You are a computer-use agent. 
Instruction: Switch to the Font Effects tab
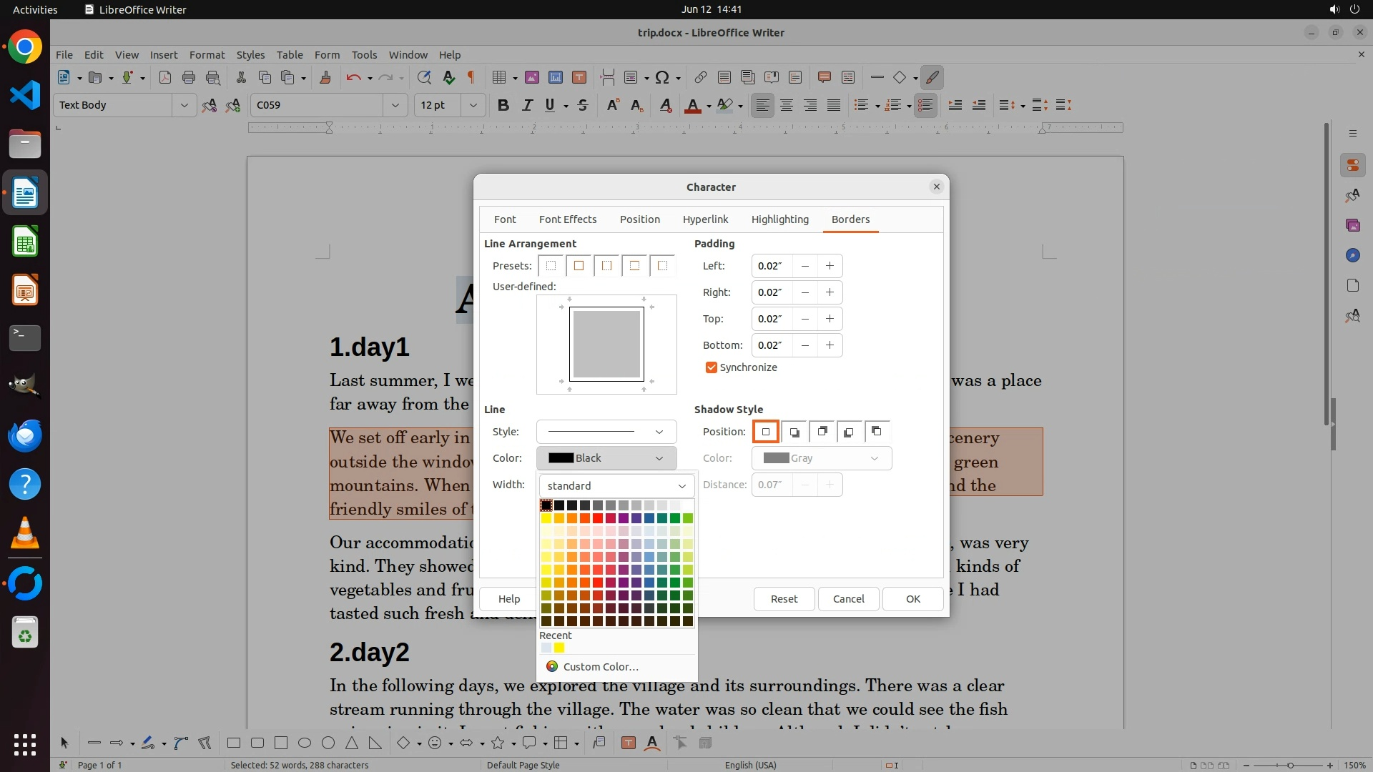pos(567,219)
